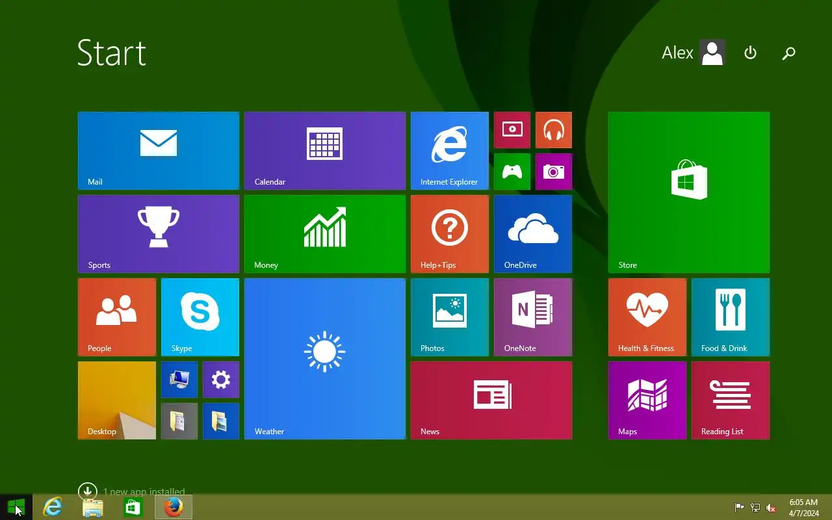Image resolution: width=832 pixels, height=520 pixels.
Task: Open the Money tile
Action: pos(325,234)
